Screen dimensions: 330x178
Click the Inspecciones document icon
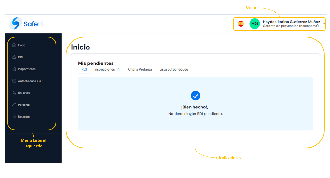pyautogui.click(x=14, y=69)
